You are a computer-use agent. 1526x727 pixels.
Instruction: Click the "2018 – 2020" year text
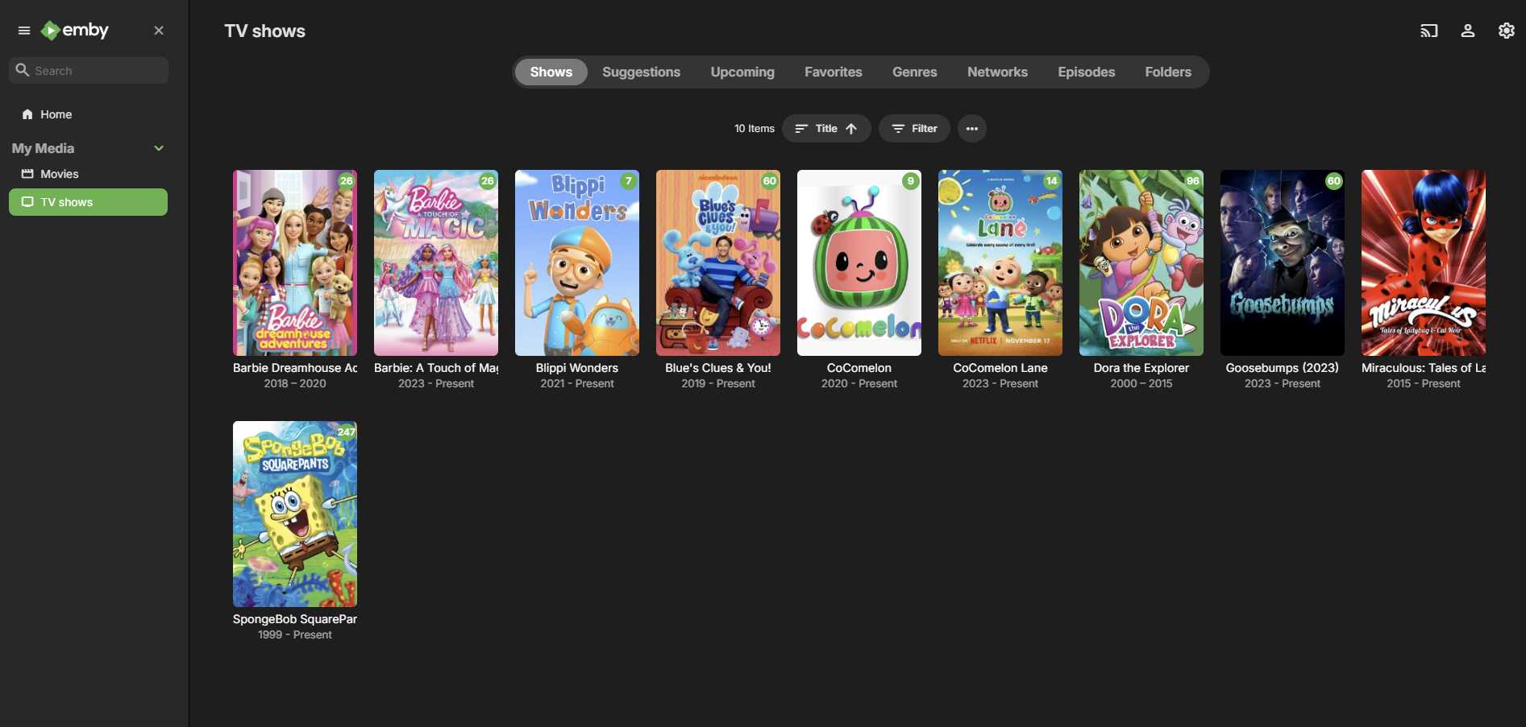[x=295, y=384]
